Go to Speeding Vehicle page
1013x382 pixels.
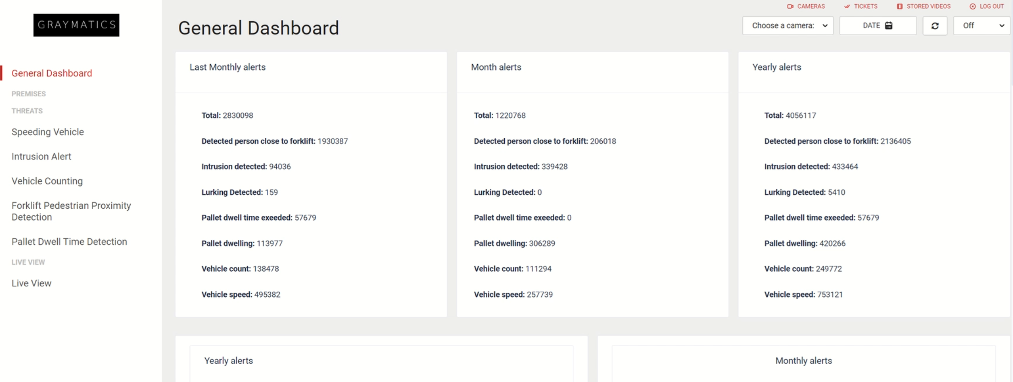click(48, 132)
